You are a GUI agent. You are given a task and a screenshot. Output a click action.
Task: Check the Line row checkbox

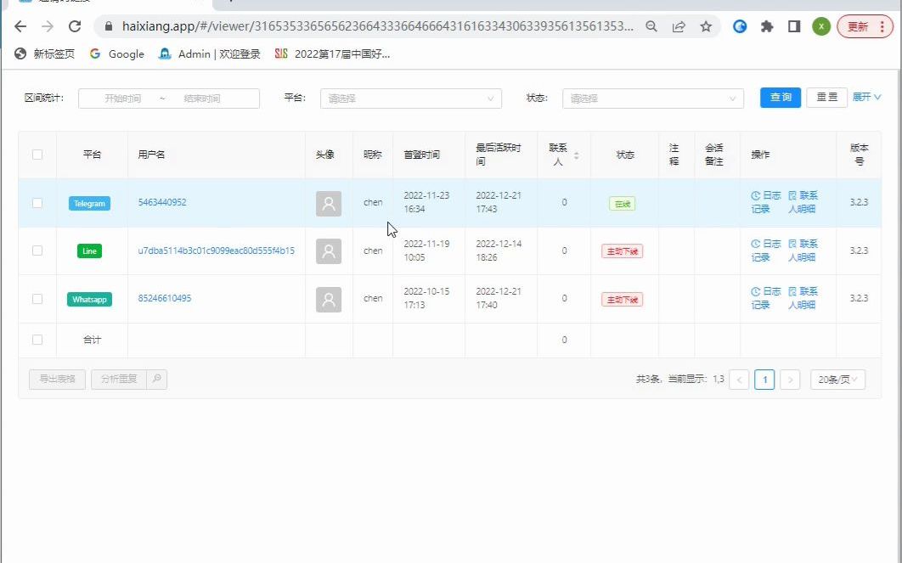click(x=37, y=251)
